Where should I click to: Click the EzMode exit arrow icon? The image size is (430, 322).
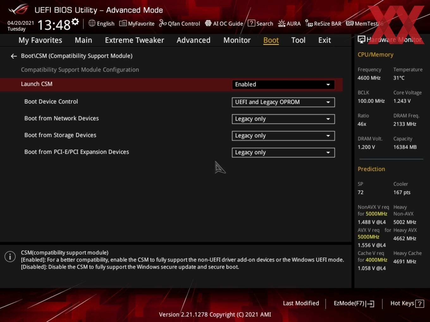370,304
